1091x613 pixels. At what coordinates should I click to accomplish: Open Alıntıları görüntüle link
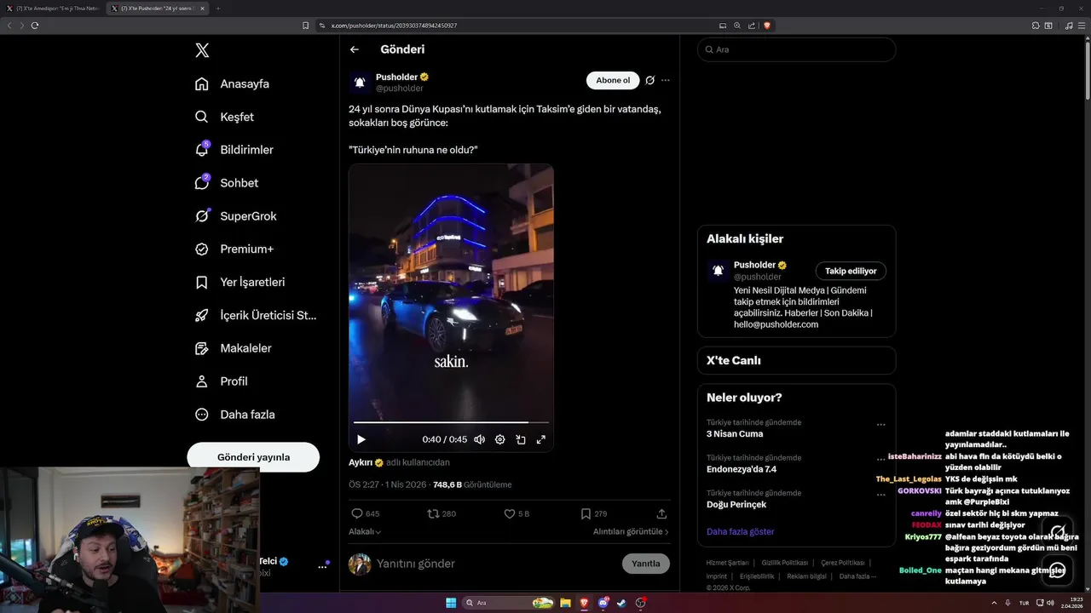[631, 531]
